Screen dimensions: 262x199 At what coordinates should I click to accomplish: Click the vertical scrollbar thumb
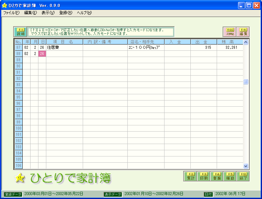click(246, 82)
